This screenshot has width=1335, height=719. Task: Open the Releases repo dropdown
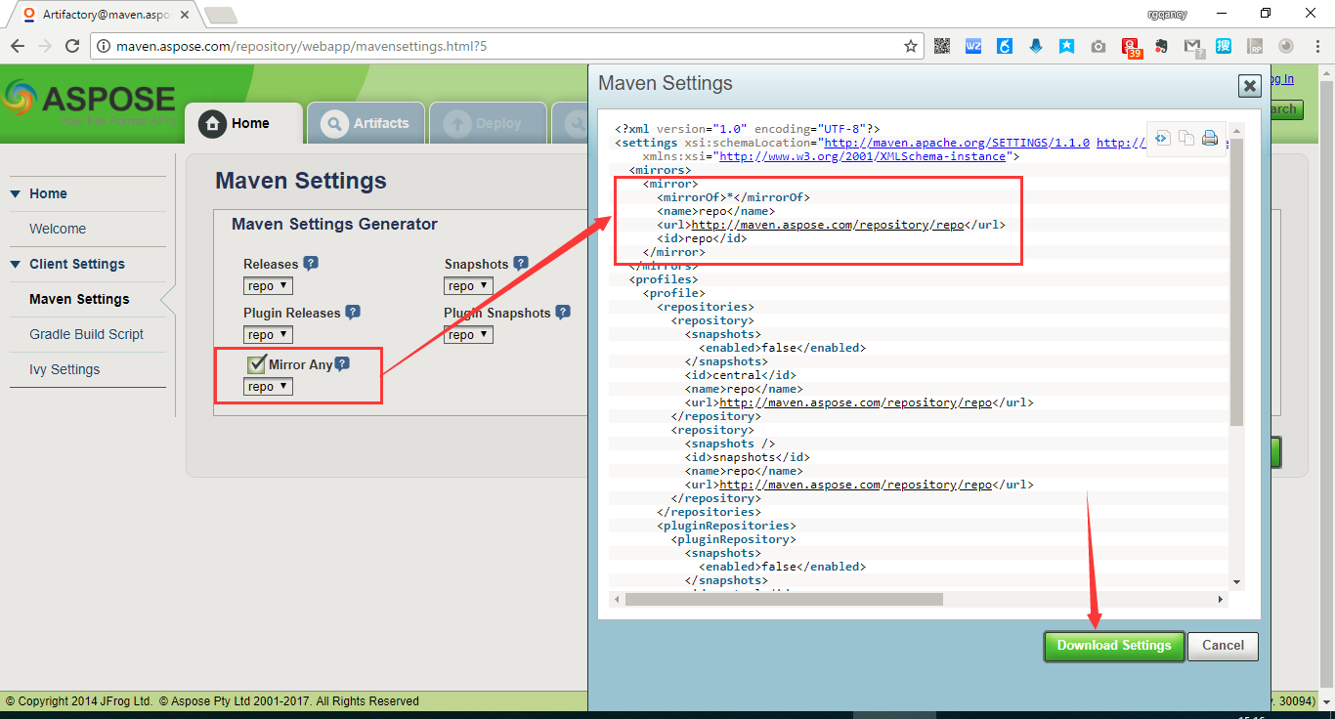[x=268, y=285]
